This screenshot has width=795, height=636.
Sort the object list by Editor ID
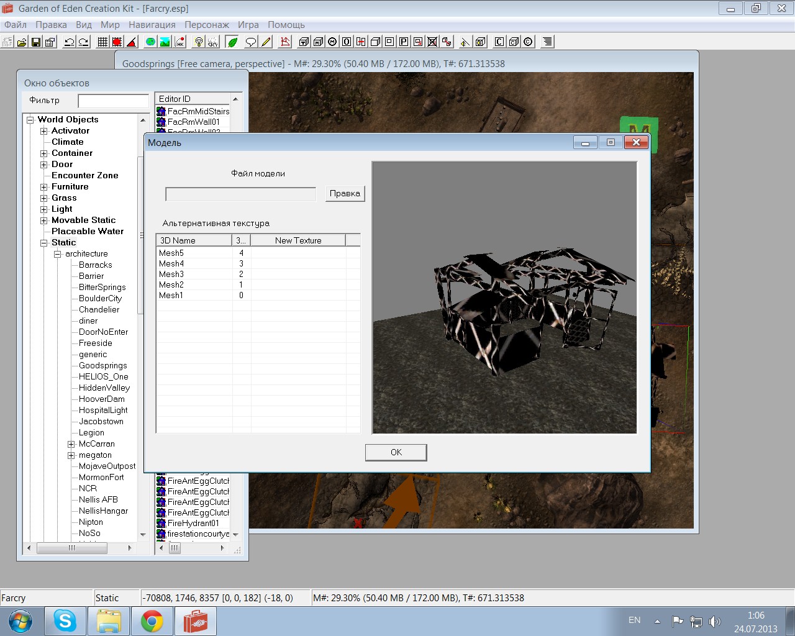pos(192,99)
